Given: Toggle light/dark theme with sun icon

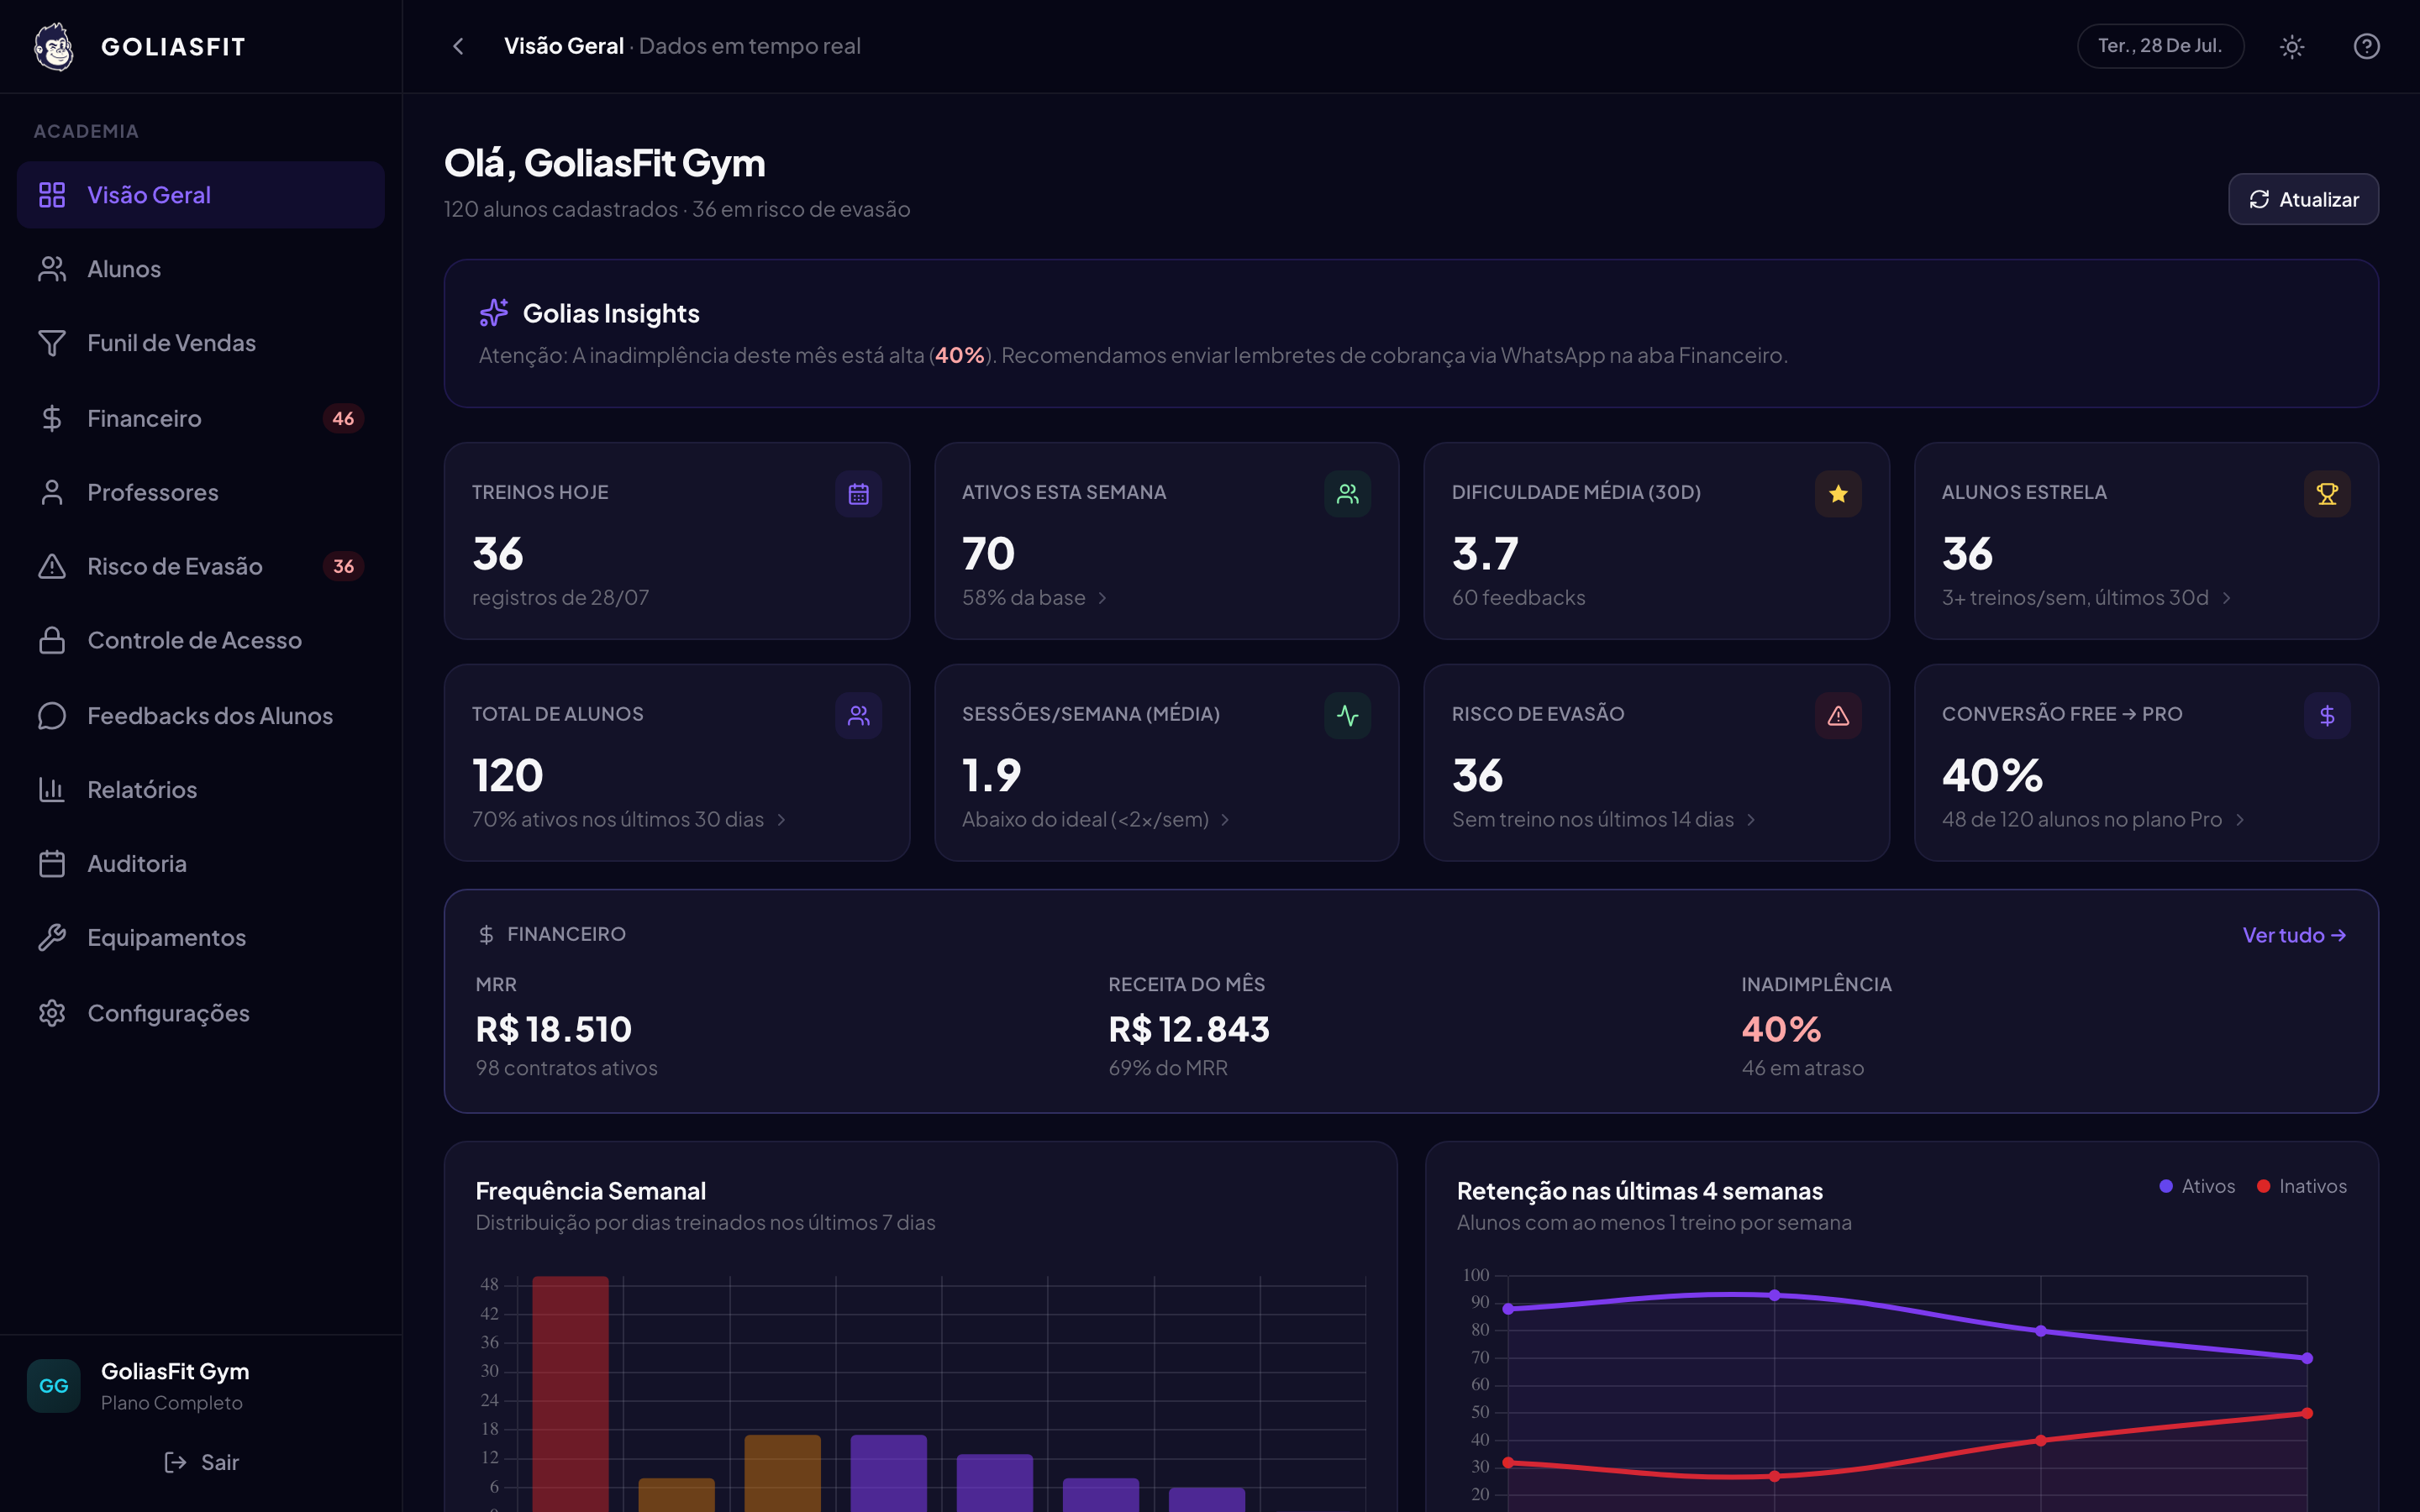Looking at the screenshot, I should click(x=2292, y=46).
